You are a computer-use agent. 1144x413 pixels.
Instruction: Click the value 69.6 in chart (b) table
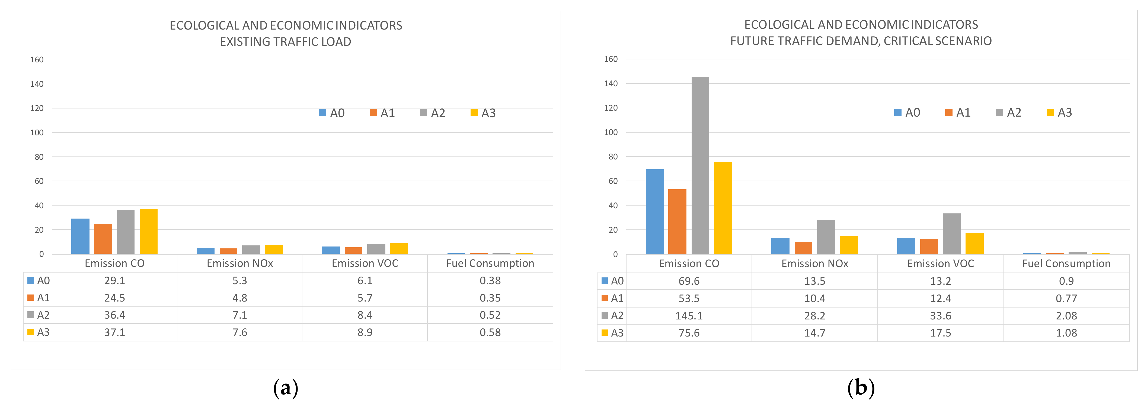click(x=689, y=281)
